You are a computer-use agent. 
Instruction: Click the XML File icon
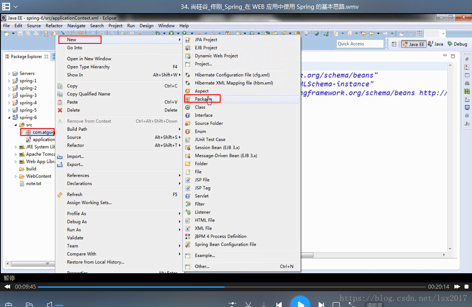click(x=188, y=228)
